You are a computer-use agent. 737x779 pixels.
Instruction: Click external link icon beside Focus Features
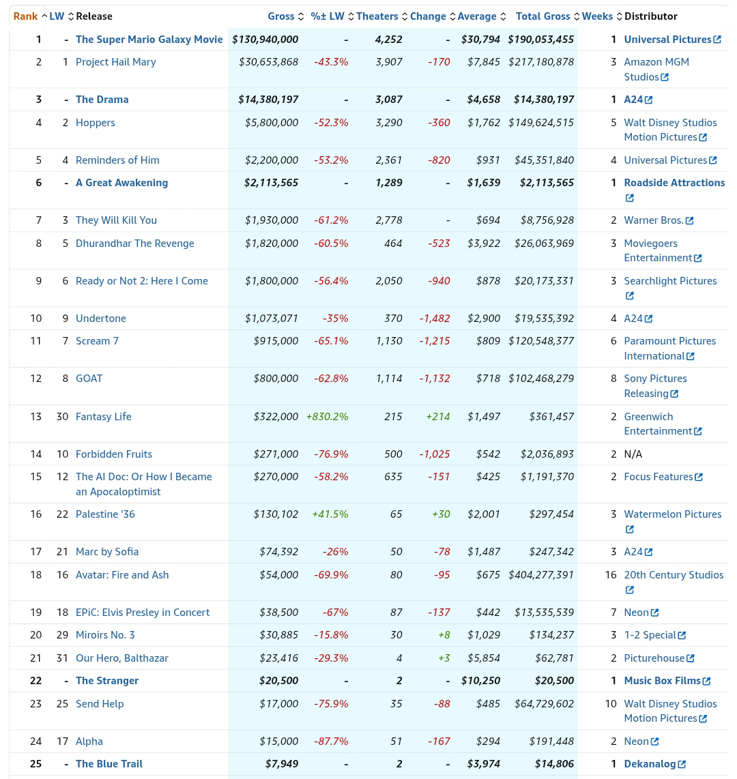click(699, 477)
